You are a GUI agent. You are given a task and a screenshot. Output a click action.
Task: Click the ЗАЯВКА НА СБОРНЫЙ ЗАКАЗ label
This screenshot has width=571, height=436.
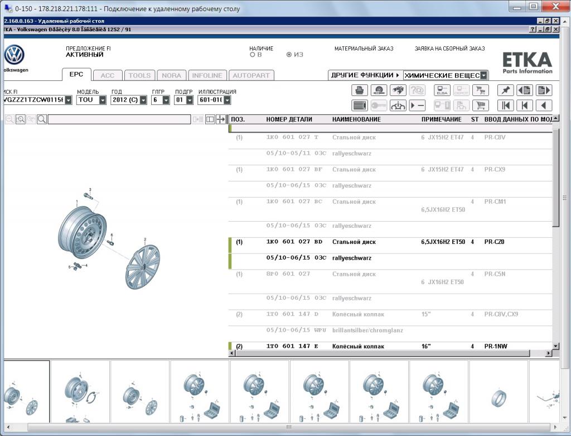[x=450, y=49]
